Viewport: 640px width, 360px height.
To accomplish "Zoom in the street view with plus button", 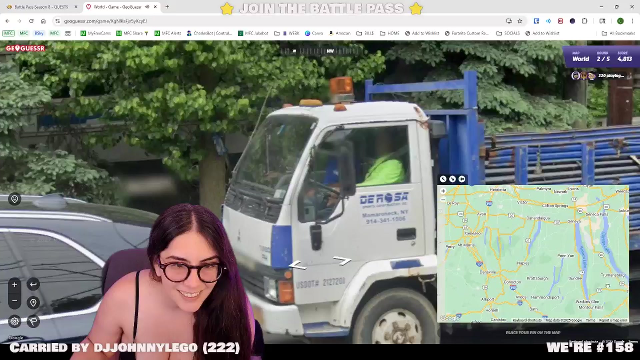I will [15, 285].
